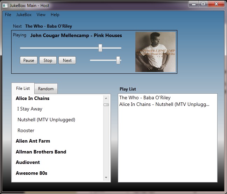Open the JukeBox menu
This screenshot has width=227, height=194.
tap(24, 15)
